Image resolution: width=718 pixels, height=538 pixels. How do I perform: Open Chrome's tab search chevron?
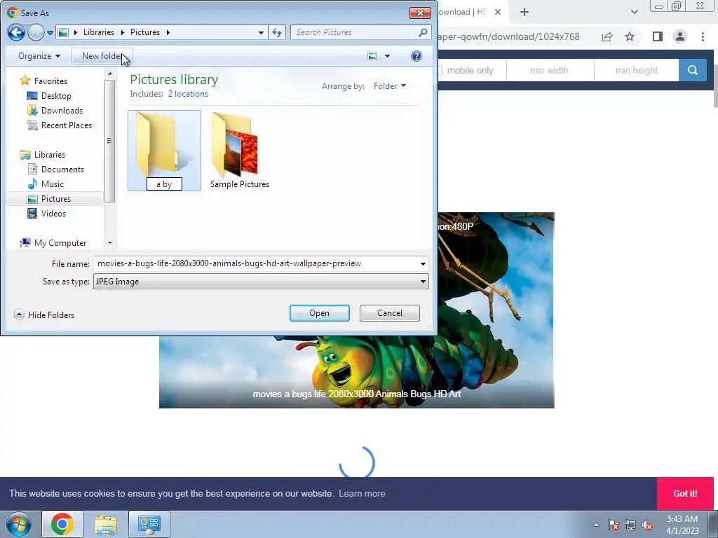(634, 12)
